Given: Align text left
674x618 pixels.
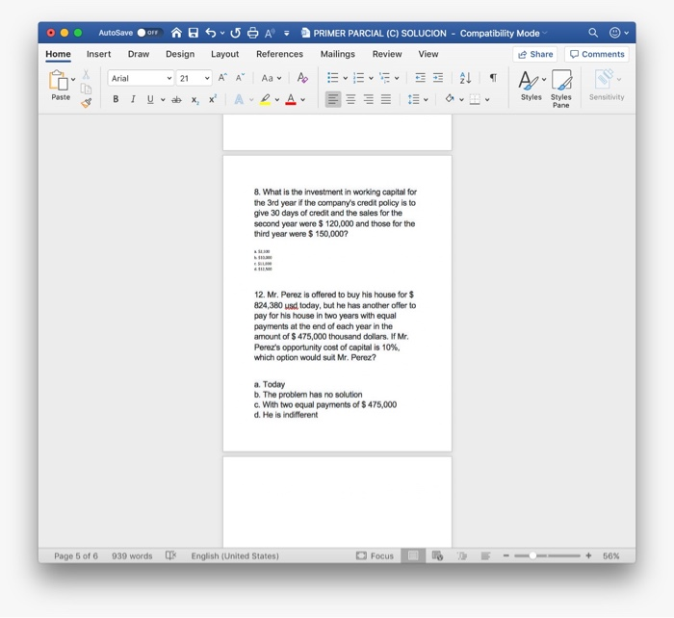Looking at the screenshot, I should click(x=333, y=100).
